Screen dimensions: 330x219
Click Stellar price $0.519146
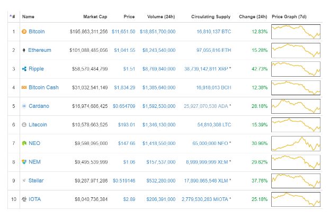coord(124,180)
